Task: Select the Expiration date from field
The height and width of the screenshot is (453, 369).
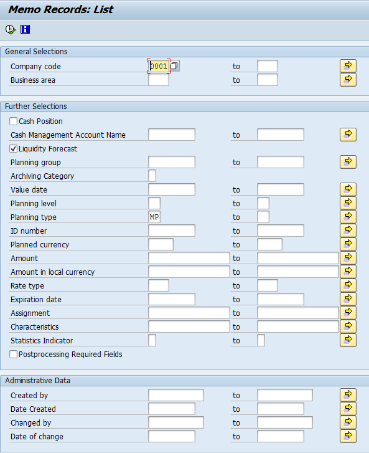Action: coord(172,299)
